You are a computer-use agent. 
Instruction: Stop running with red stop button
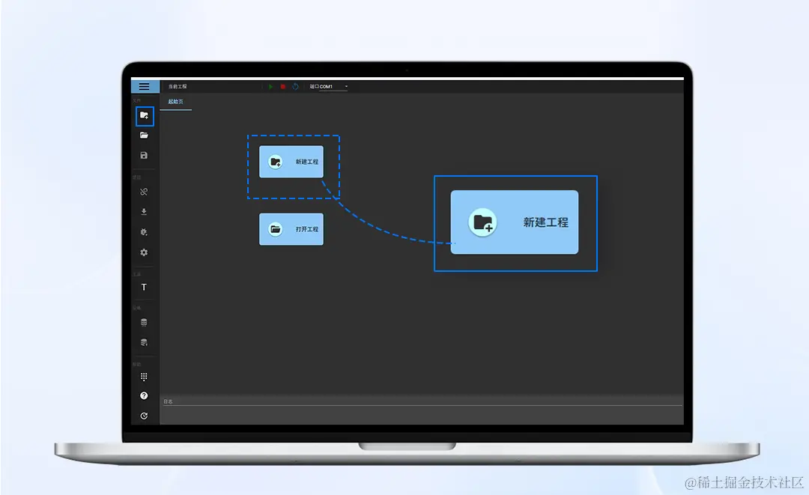[282, 87]
